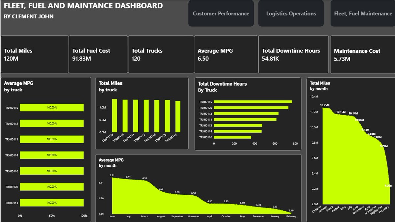
Task: Click TRK00114 column in Total Miles by truck
Action: point(125,116)
